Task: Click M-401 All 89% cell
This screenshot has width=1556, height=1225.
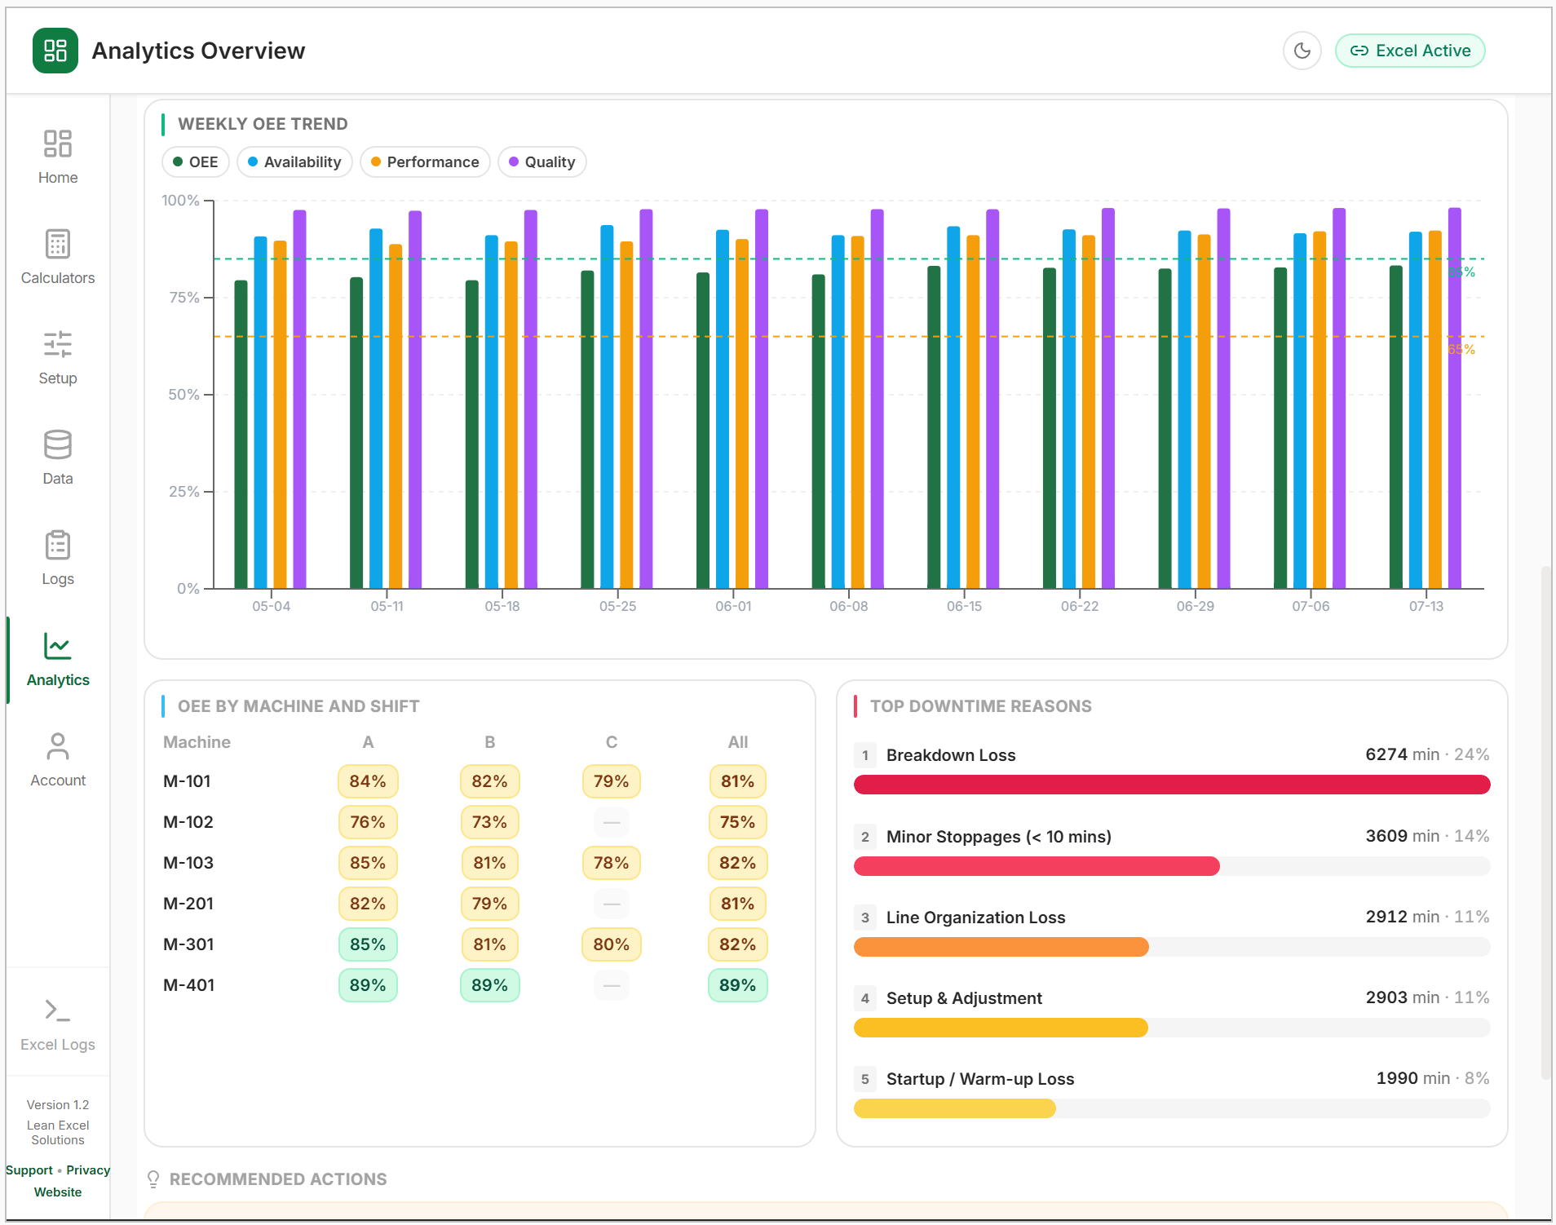Action: 737,985
